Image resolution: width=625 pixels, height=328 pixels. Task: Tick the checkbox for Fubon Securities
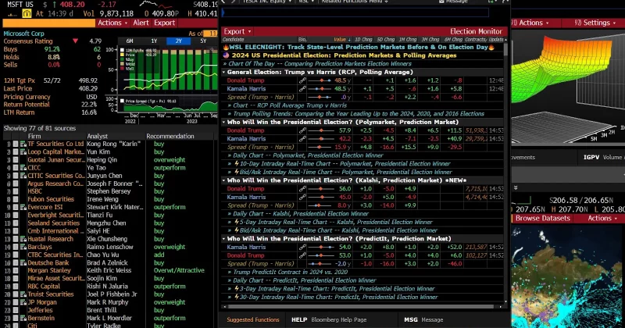(x=16, y=199)
